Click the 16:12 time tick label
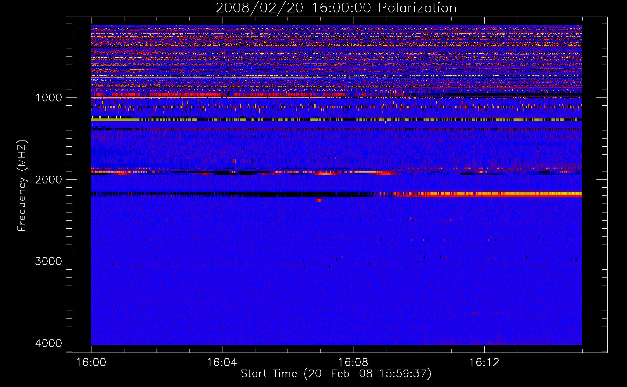Viewport: 627px width, 387px height. (x=484, y=363)
